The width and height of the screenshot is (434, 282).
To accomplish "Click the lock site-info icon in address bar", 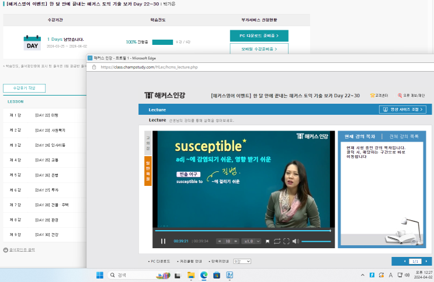I will 94,67.
